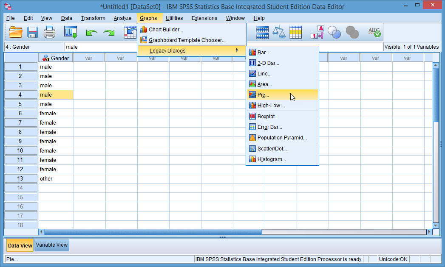Click the vertical scrollbar down arrow
Viewport: 445px width, 267px height.
(436, 225)
